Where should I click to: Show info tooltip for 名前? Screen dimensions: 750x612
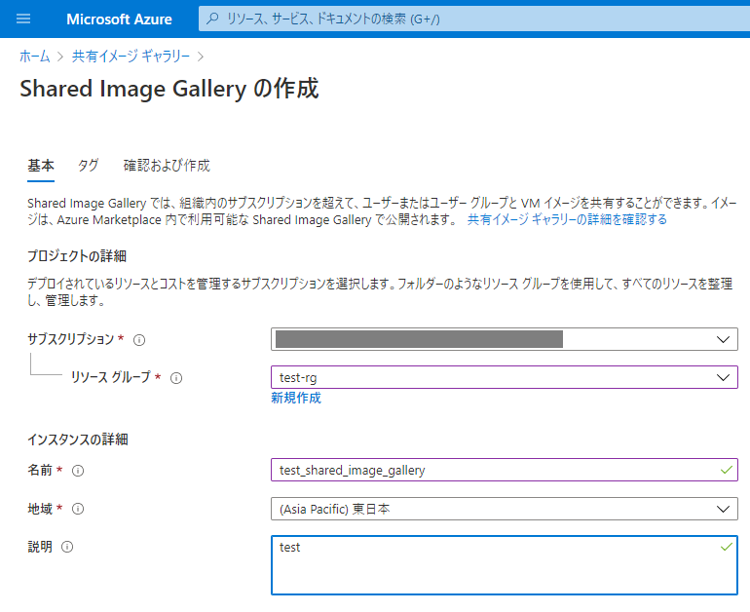pos(78,471)
